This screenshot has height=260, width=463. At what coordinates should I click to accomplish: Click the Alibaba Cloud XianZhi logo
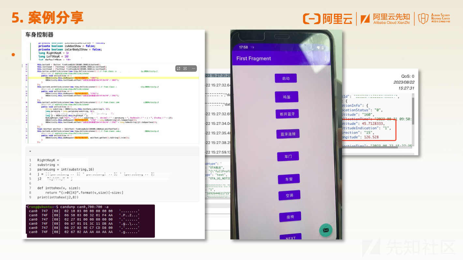[385, 19]
